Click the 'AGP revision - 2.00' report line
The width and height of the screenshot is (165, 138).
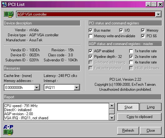[19, 114]
